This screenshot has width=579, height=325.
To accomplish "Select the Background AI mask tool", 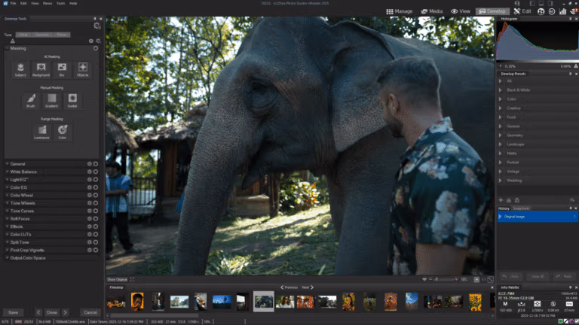I will coord(41,69).
